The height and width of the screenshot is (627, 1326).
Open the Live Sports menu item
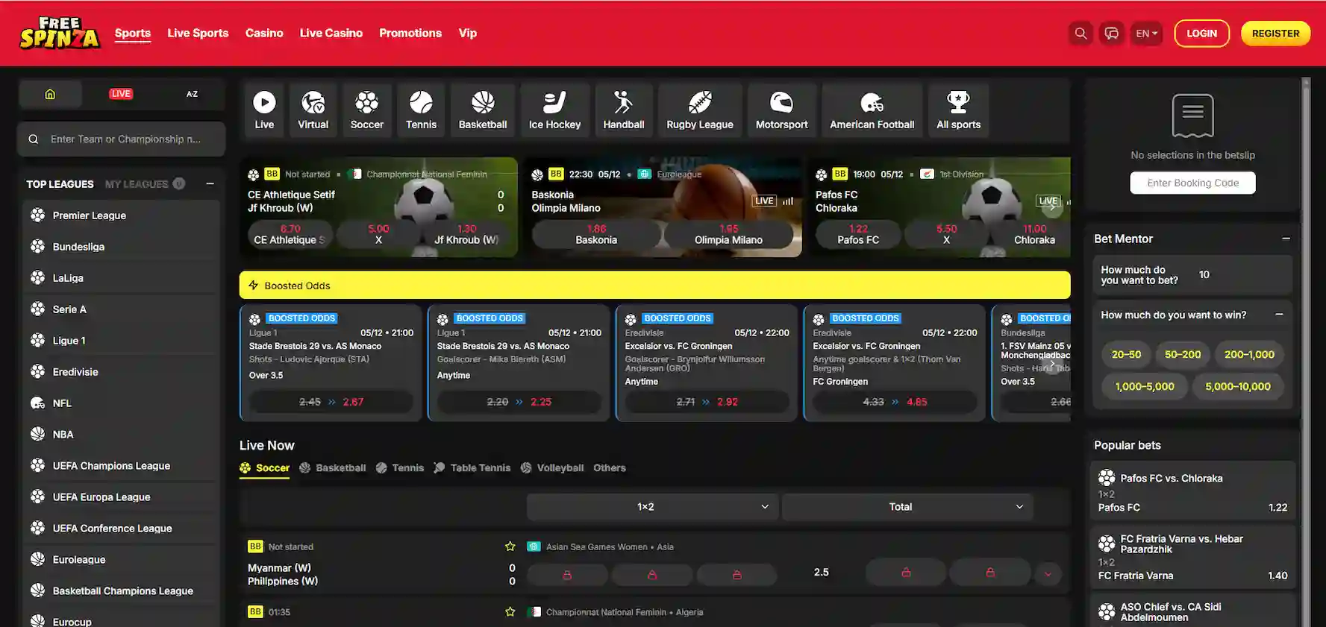198,34
